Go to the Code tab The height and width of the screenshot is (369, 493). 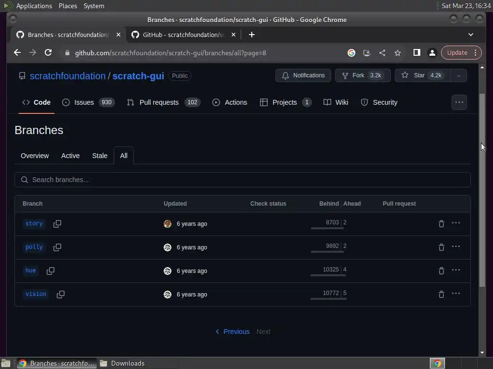37,103
